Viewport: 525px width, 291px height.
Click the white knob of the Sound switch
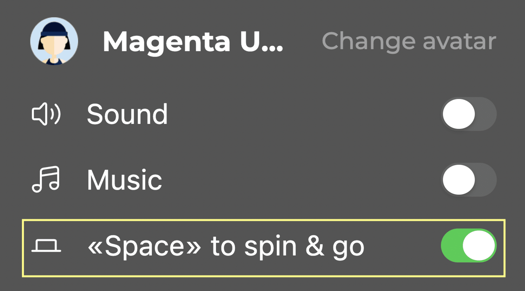[x=459, y=114]
